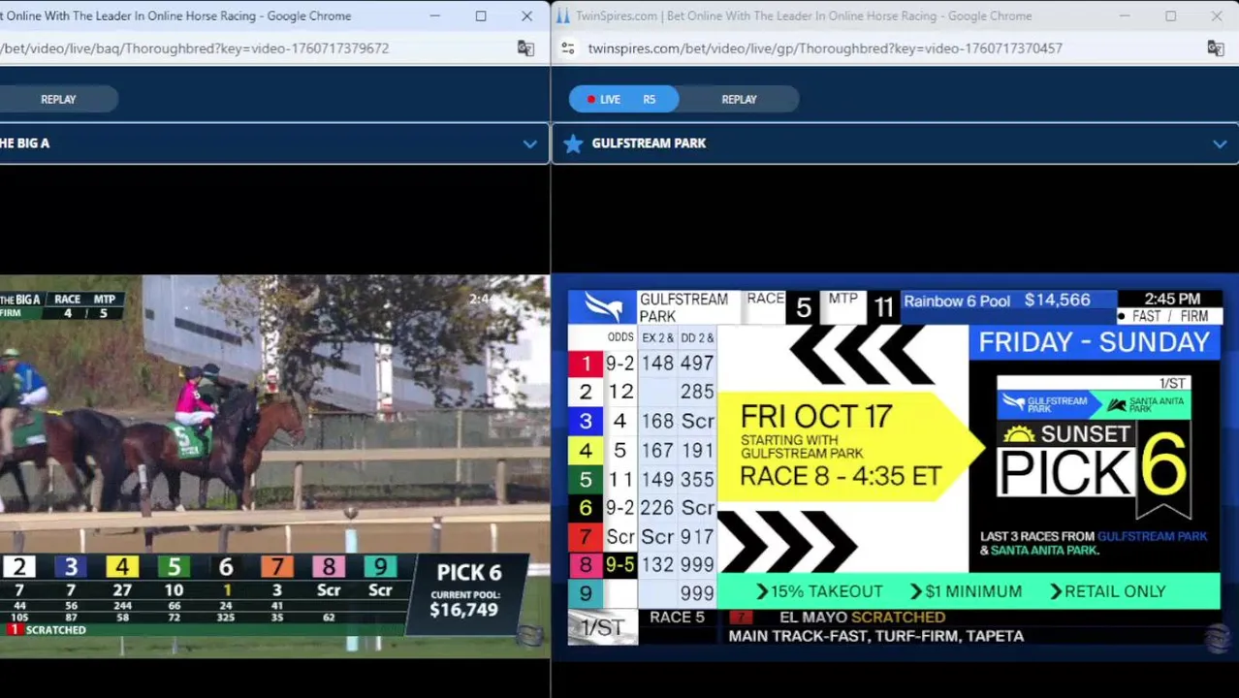Minimize the left Chrome window
Image resolution: width=1239 pixels, height=698 pixels.
click(434, 16)
